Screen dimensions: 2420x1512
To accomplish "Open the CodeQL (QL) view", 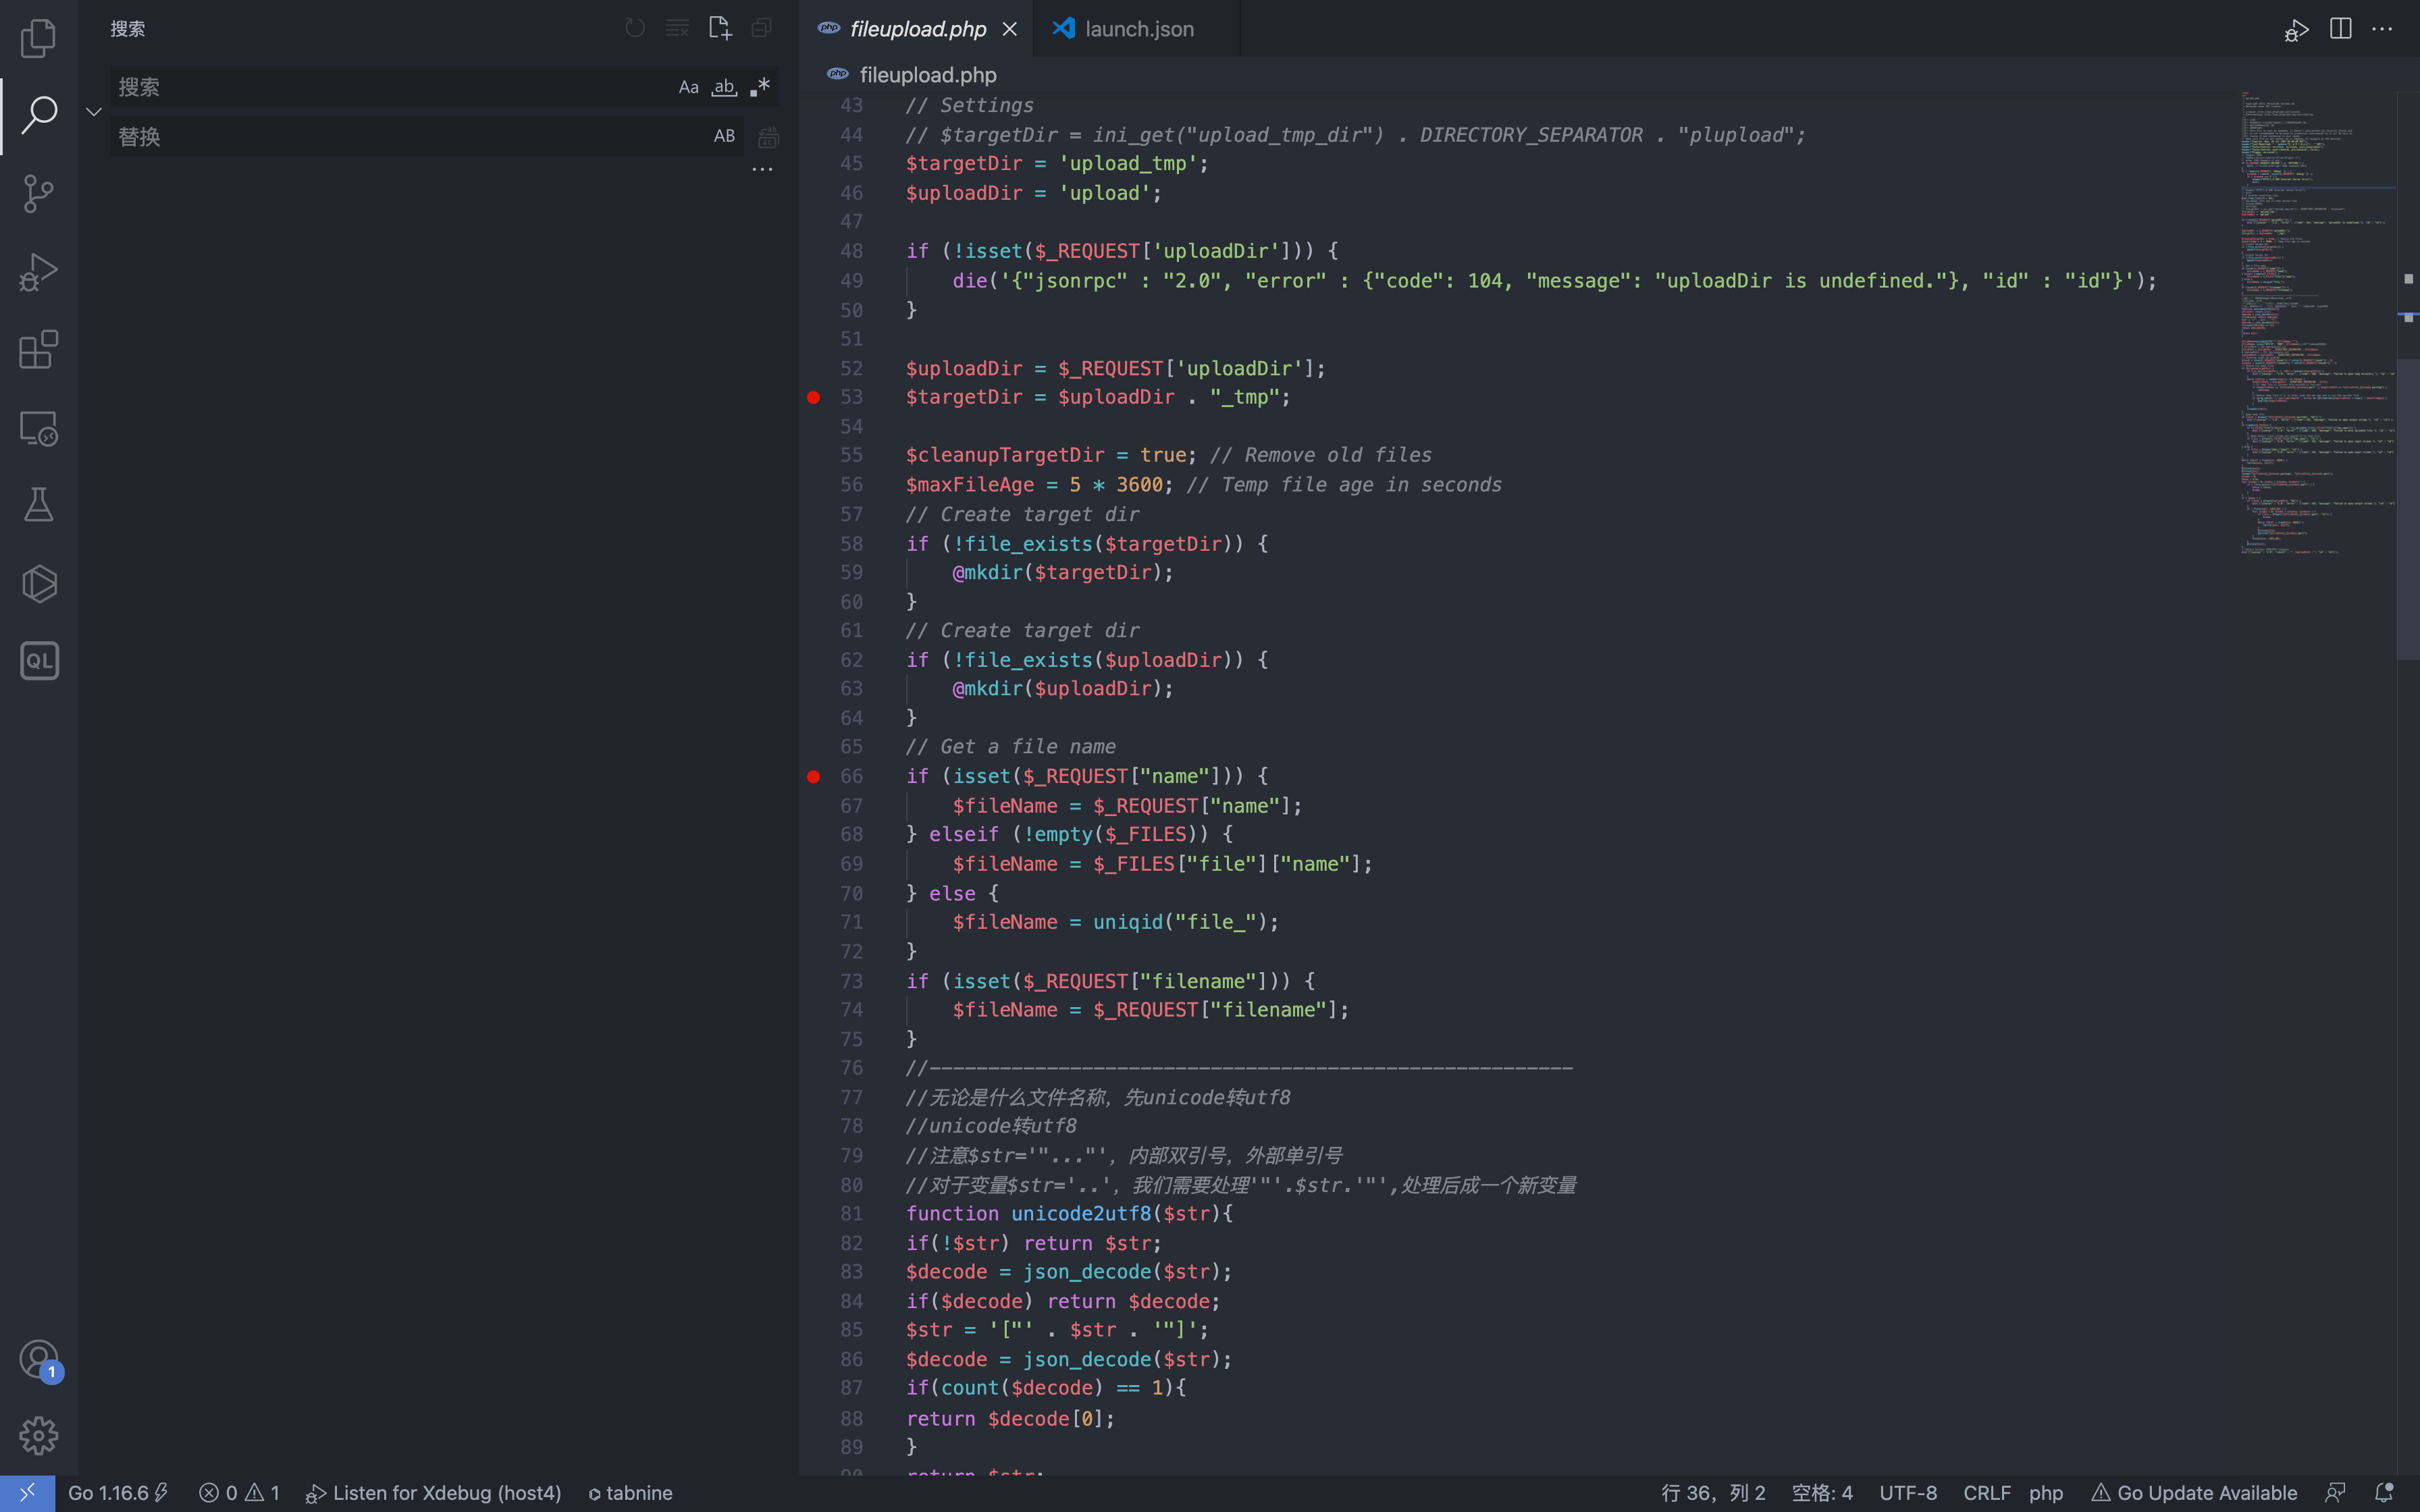I will 38,661.
